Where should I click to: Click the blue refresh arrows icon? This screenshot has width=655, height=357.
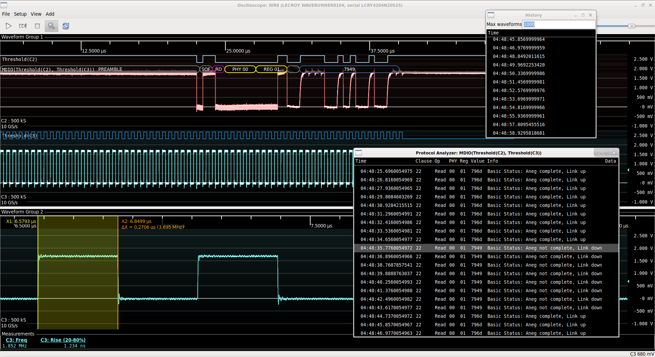tap(66, 26)
